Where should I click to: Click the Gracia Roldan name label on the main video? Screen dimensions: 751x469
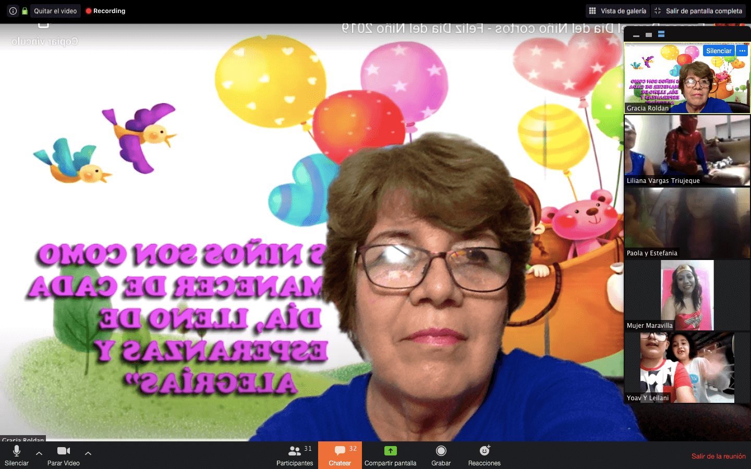point(23,439)
